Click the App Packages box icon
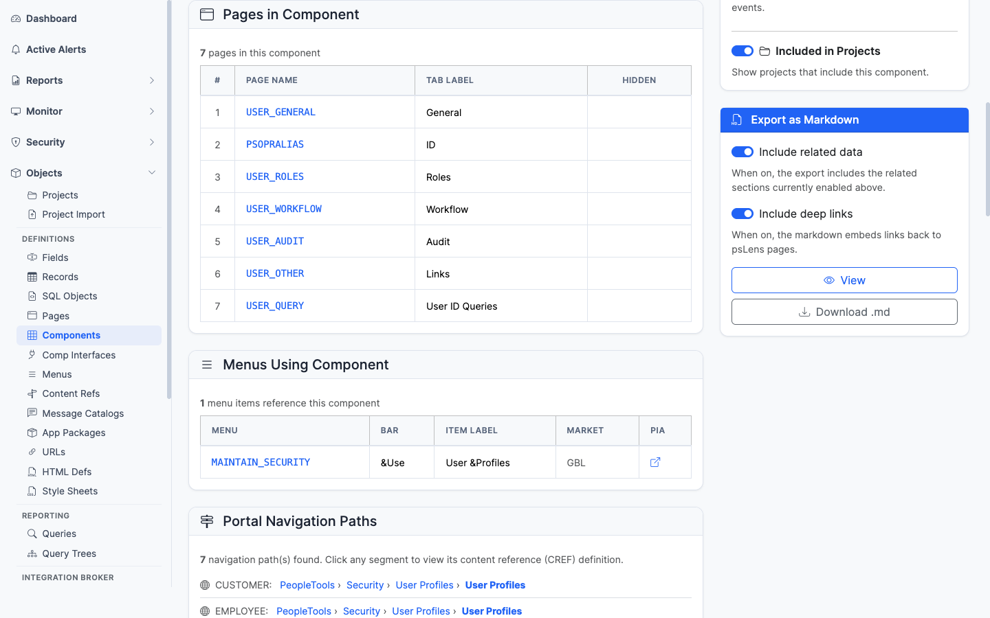 click(32, 433)
